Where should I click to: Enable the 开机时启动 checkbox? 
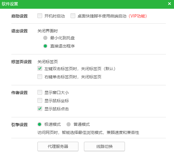coord(40,16)
